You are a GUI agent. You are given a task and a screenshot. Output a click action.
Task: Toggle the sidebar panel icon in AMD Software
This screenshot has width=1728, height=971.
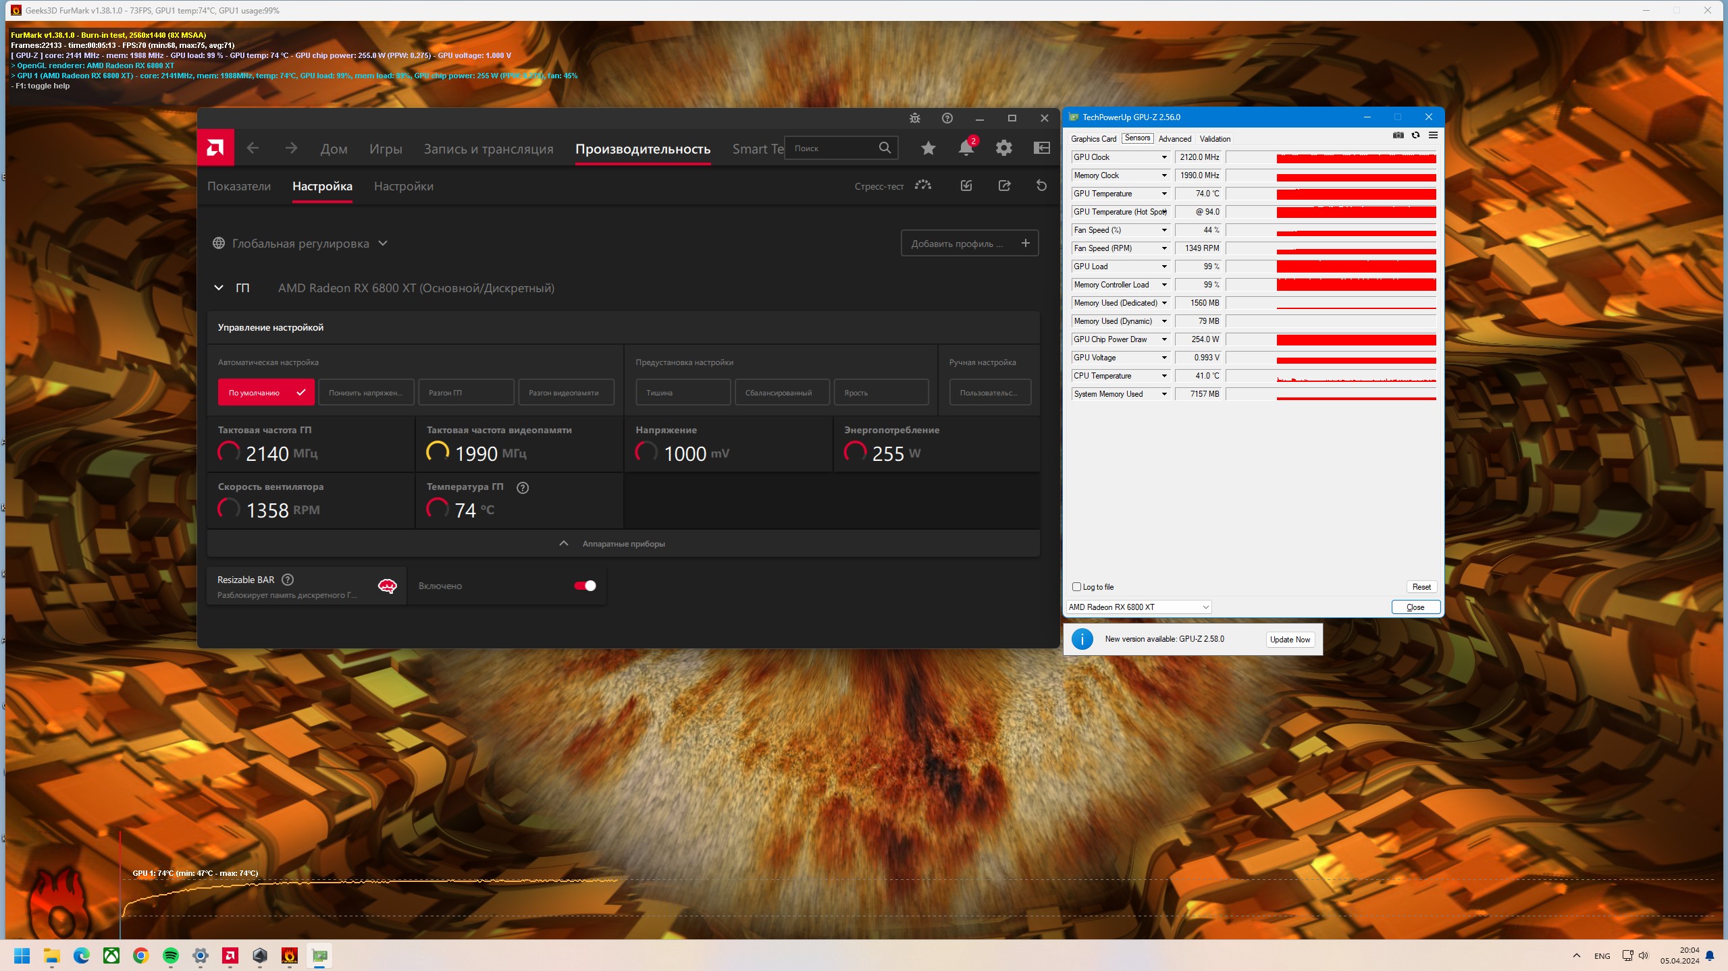click(1042, 148)
